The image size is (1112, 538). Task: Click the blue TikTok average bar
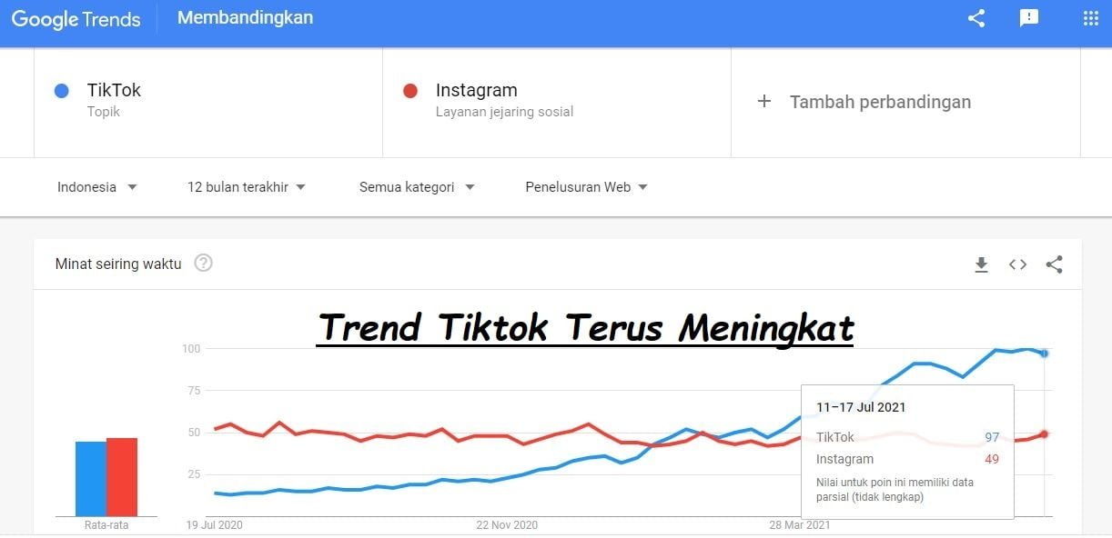click(x=91, y=478)
